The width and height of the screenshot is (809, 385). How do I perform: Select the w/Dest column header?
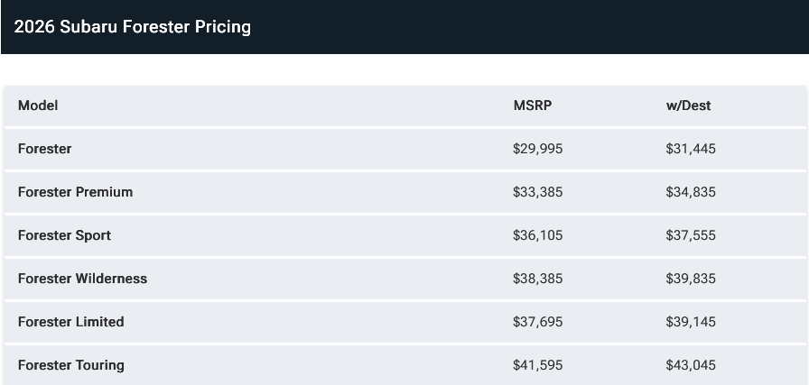[x=688, y=105]
